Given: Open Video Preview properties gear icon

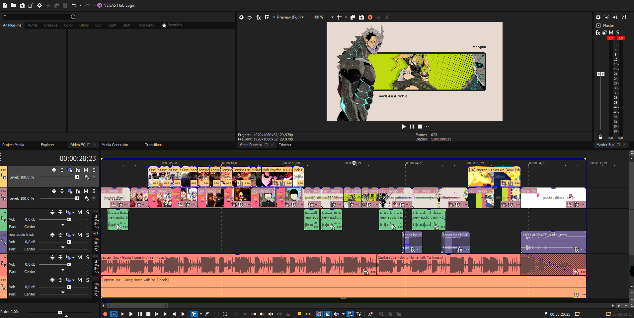Looking at the screenshot, I should click(x=241, y=17).
